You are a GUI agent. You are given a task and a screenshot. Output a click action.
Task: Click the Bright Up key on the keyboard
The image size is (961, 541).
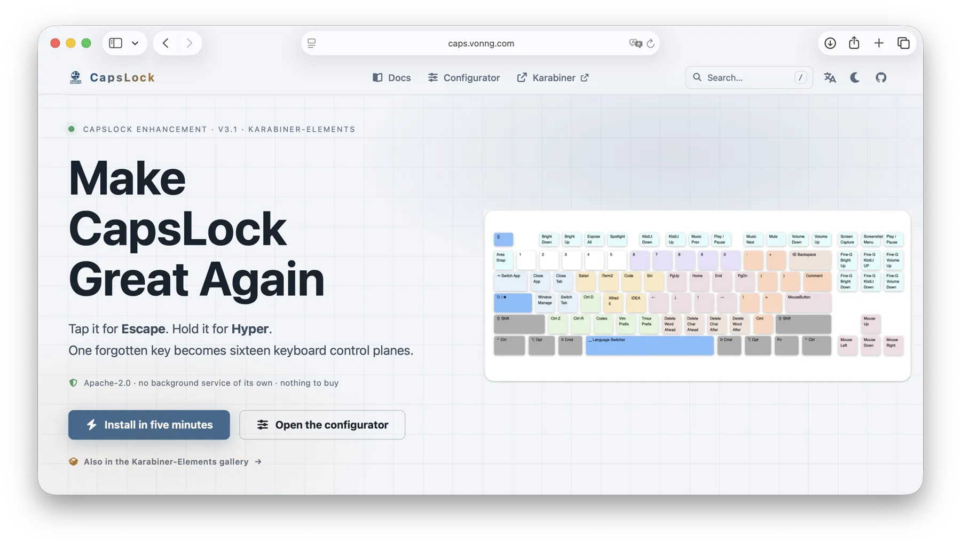point(571,239)
